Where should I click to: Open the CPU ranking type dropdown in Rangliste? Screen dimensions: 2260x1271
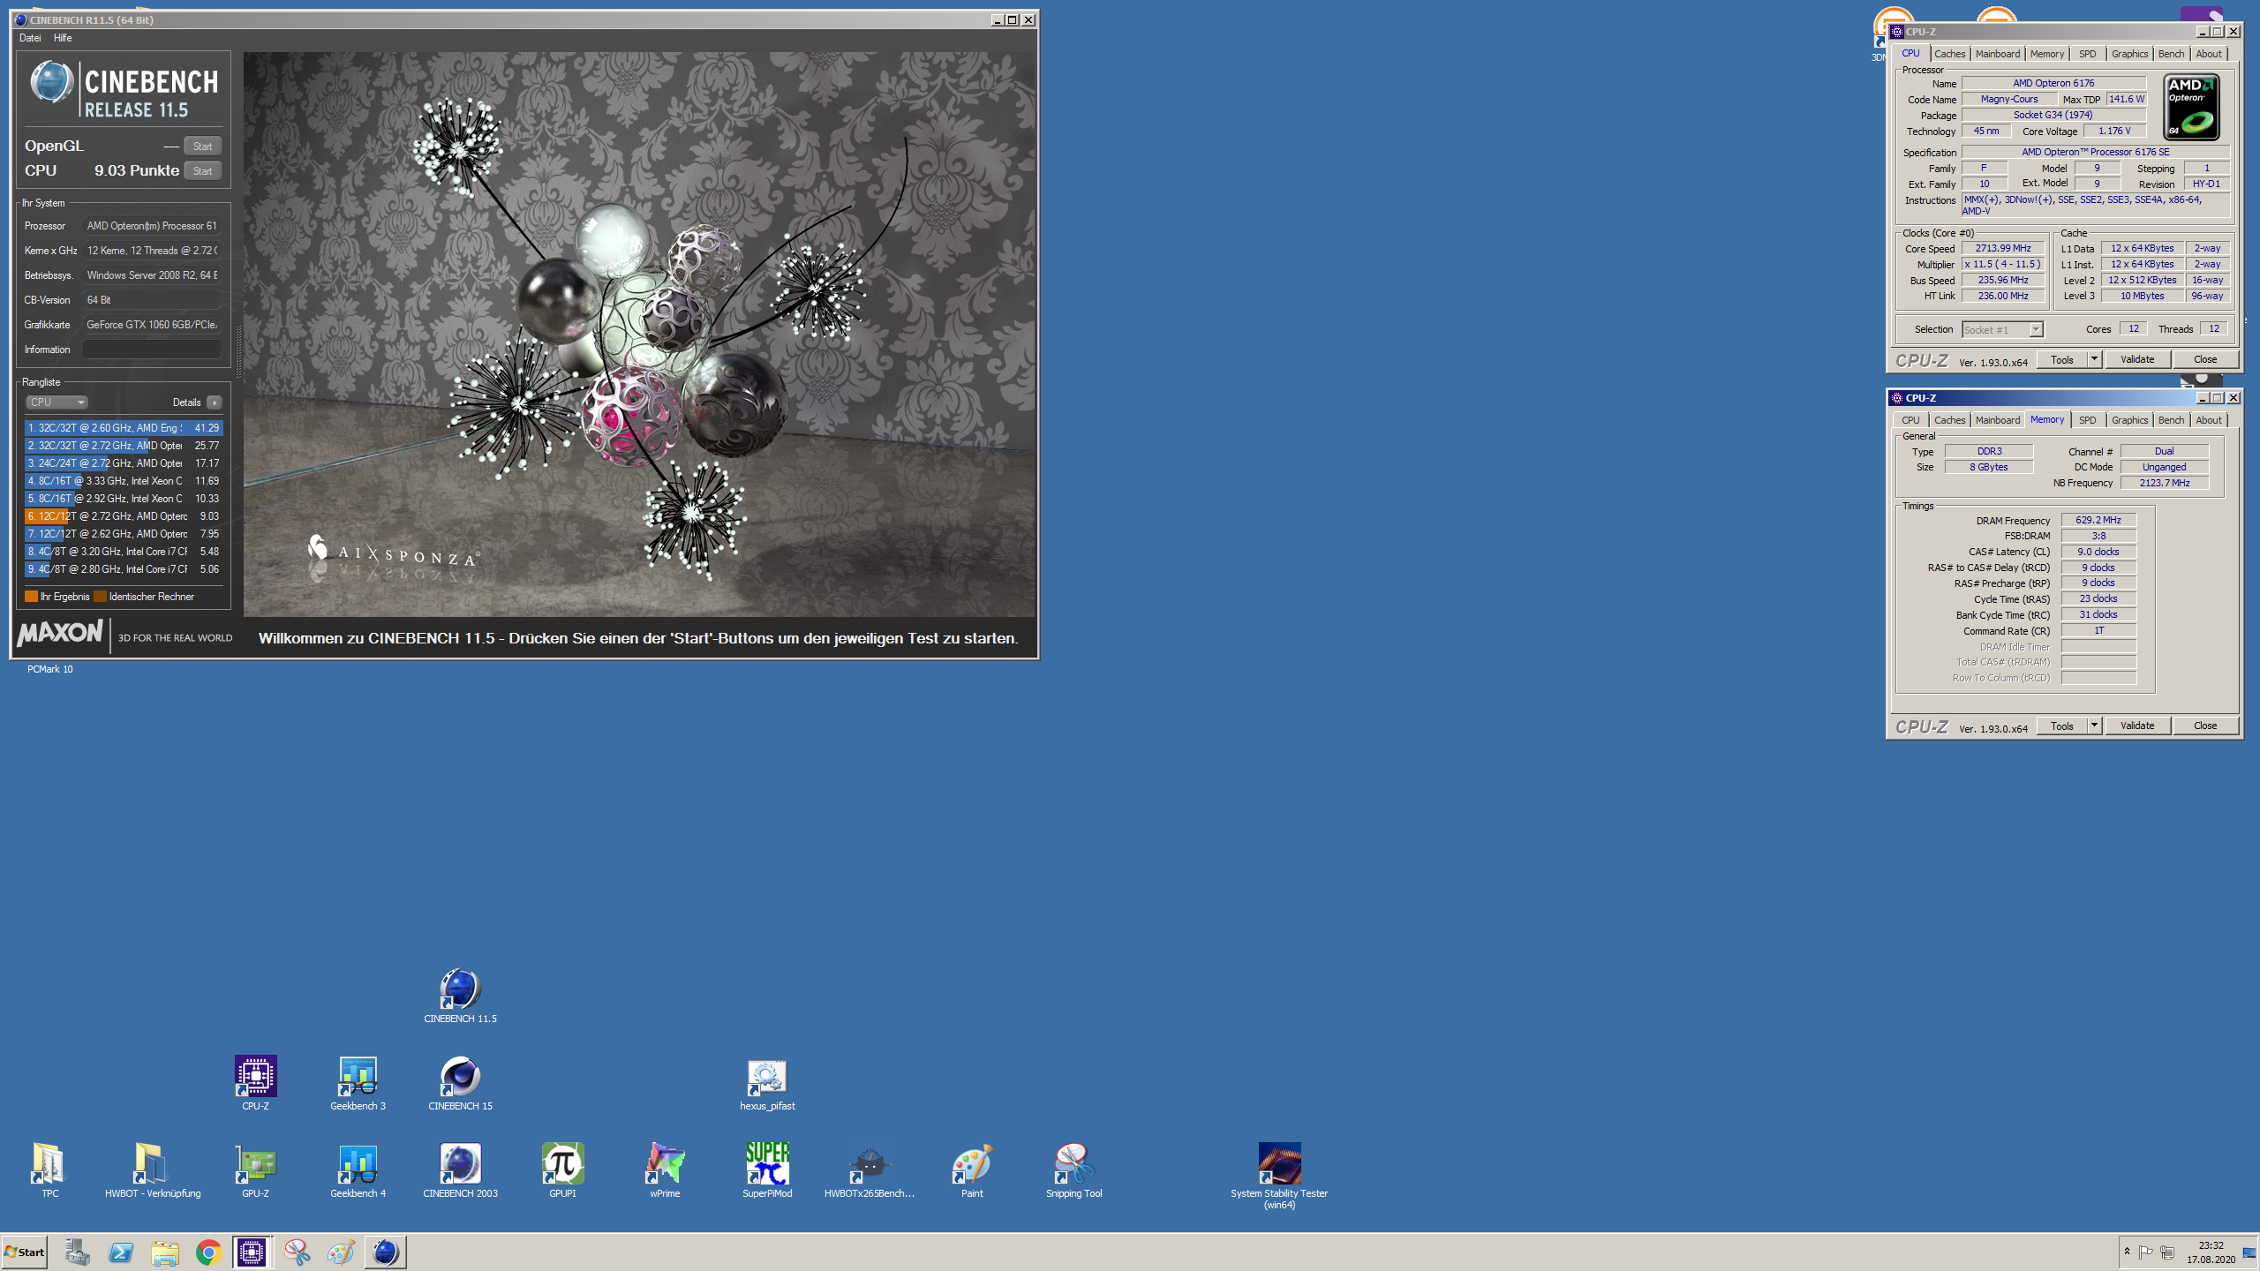tap(56, 402)
